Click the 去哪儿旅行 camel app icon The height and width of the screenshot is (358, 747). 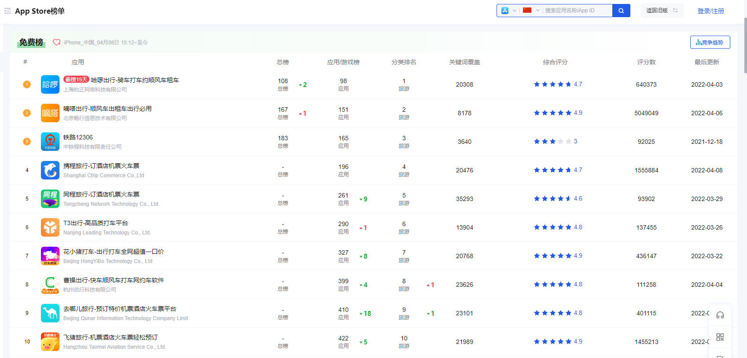click(50, 313)
